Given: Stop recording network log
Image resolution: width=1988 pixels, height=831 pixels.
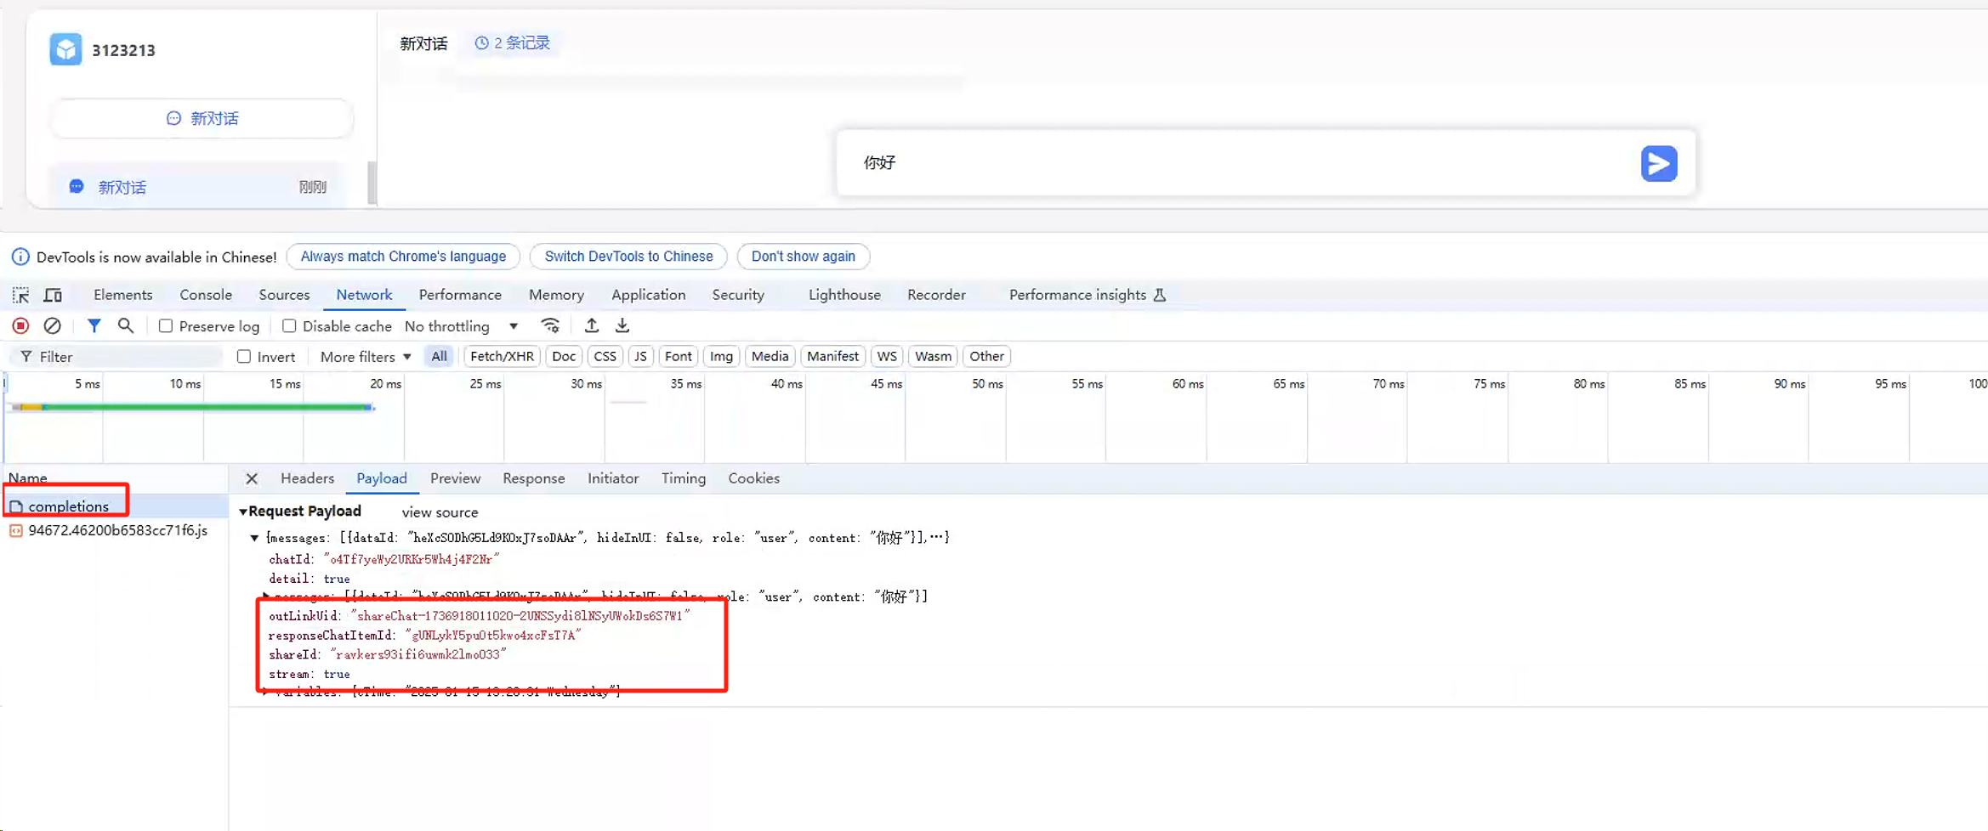Looking at the screenshot, I should (21, 326).
